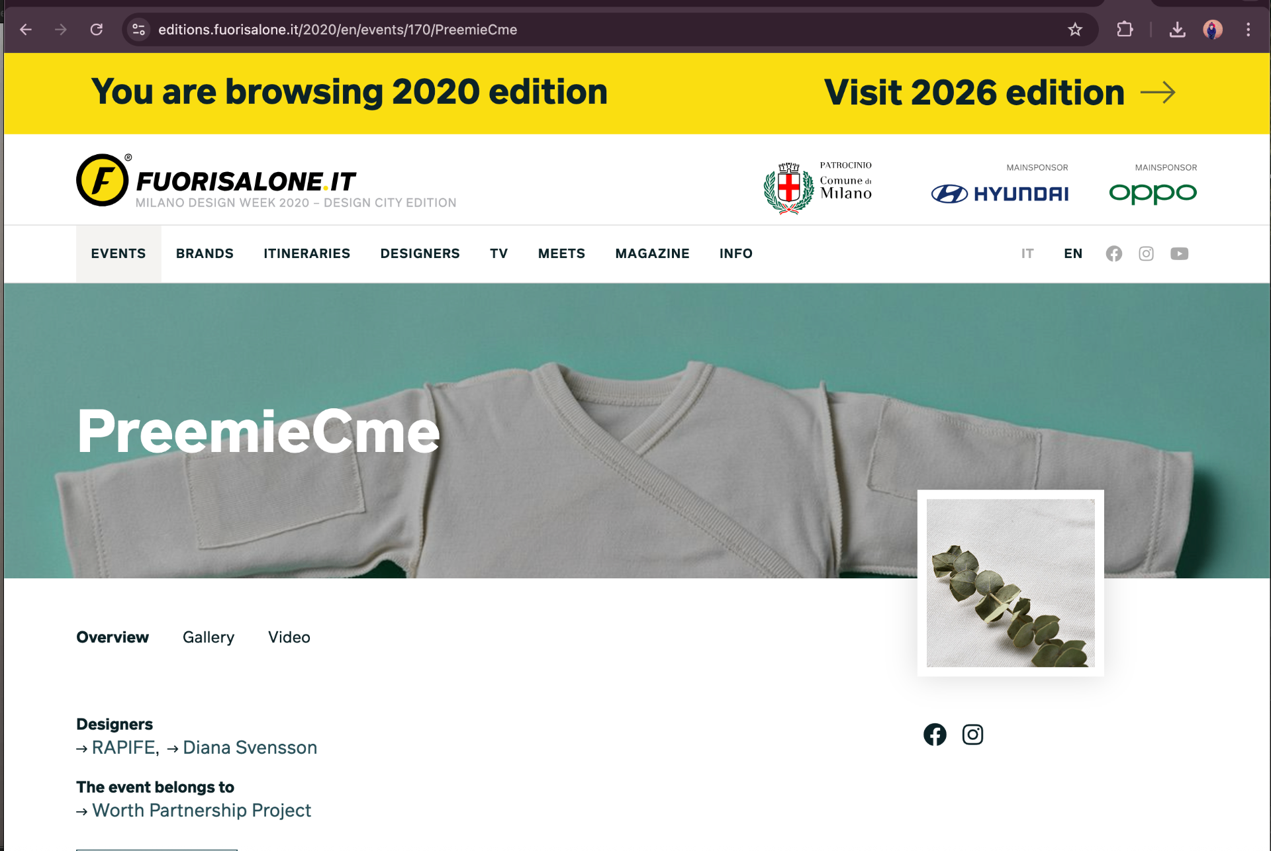Switch site language to Italian
The image size is (1271, 851).
click(1027, 253)
